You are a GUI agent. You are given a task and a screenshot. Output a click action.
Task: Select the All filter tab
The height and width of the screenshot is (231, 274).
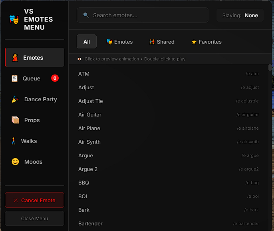(x=87, y=42)
